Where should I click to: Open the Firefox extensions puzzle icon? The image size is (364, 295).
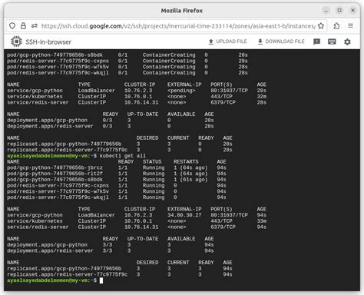(x=336, y=25)
